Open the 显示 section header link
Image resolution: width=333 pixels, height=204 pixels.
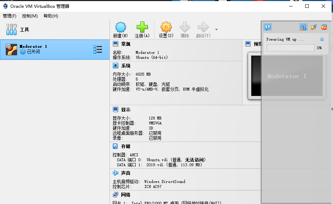click(126, 110)
